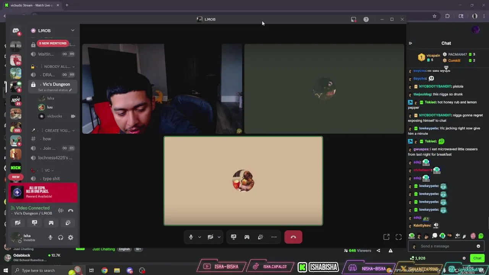Click the ESPN Reward Available banner
489x275 pixels.
pos(43,192)
